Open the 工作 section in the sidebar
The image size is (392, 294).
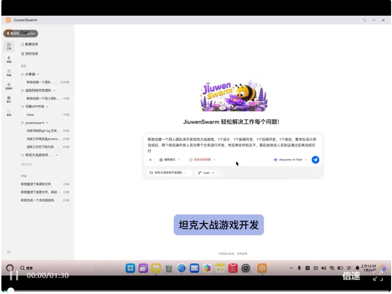(9, 46)
